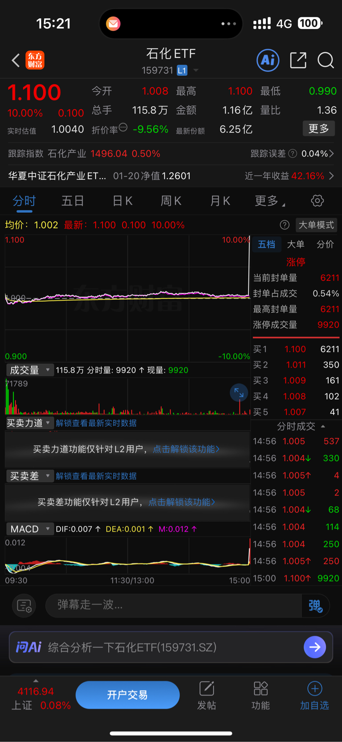Select the 分价 tab

325,244
